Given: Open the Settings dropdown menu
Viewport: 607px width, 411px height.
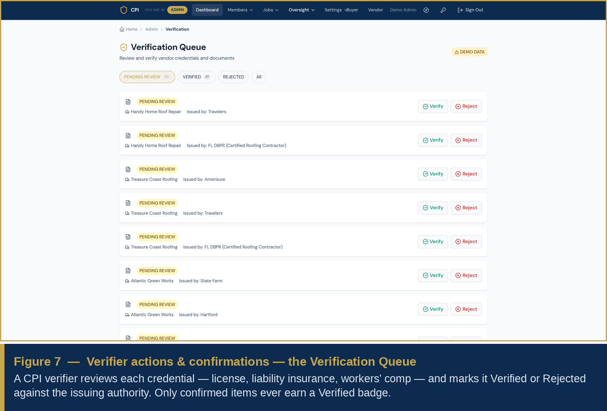Looking at the screenshot, I should (335, 10).
